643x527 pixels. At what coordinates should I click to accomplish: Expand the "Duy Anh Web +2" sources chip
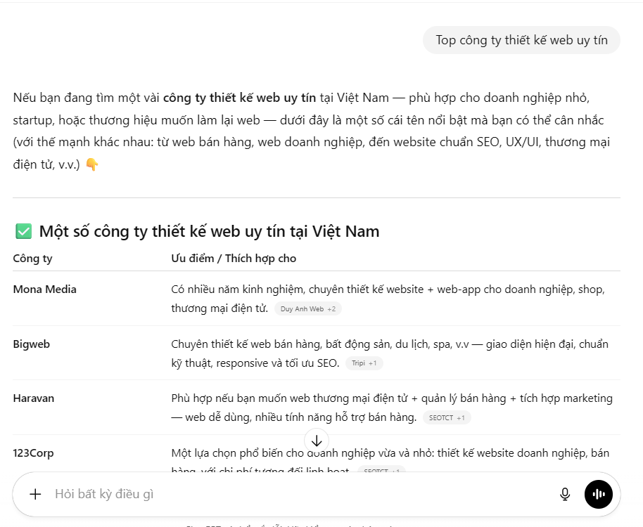307,309
